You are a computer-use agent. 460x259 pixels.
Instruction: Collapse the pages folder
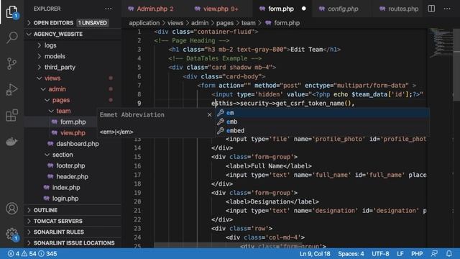coord(73,100)
